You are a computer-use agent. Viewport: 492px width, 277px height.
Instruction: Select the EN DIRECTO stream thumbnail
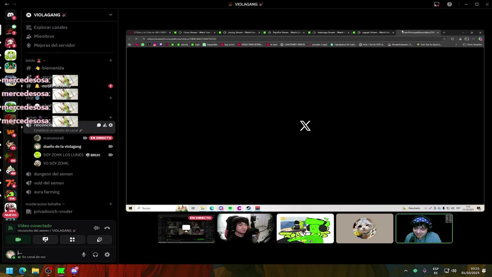tap(186, 229)
